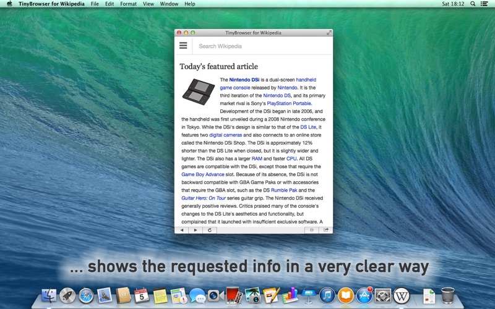Open the Help menu
This screenshot has width=495, height=309.
tap(190, 4)
